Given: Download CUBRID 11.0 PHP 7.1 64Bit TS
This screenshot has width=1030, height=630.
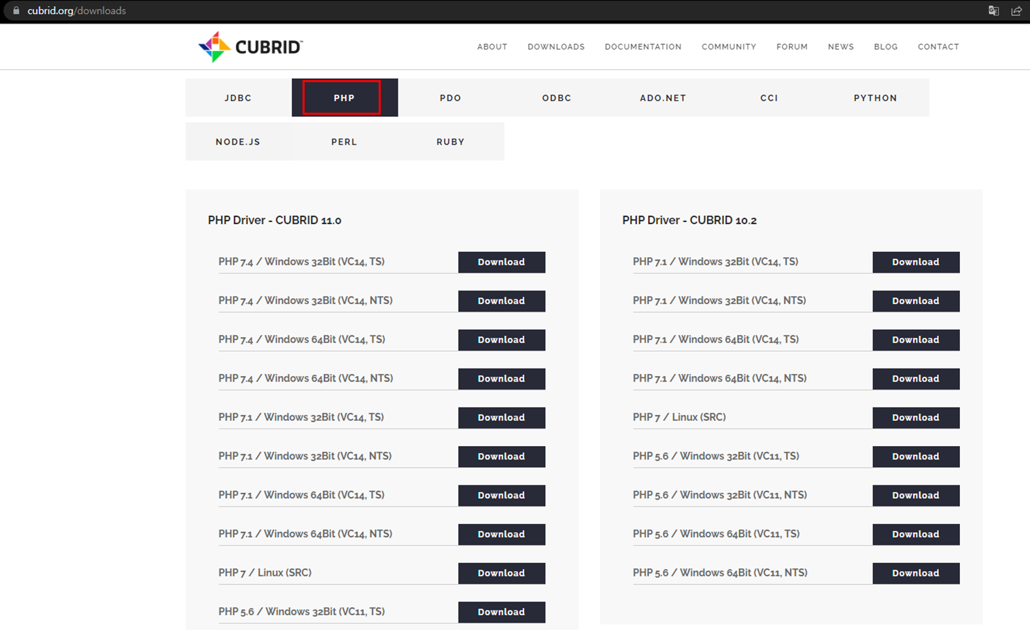Looking at the screenshot, I should pos(502,496).
